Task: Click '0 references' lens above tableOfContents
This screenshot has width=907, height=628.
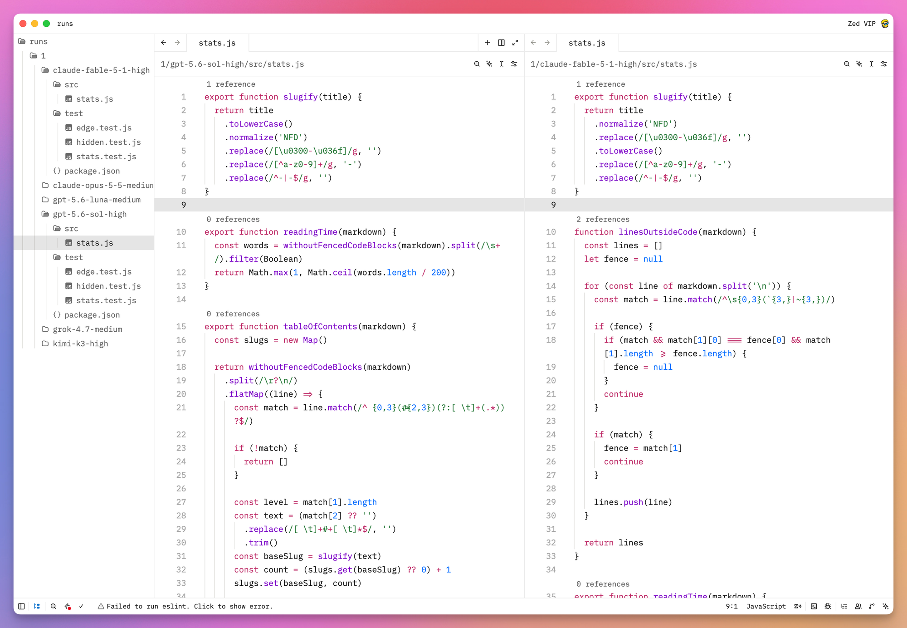Action: click(x=233, y=314)
